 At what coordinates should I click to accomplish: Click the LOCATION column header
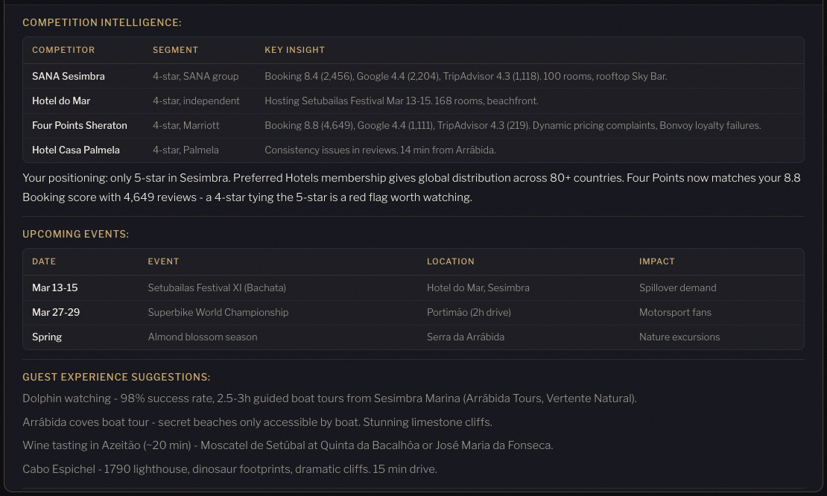pyautogui.click(x=450, y=261)
